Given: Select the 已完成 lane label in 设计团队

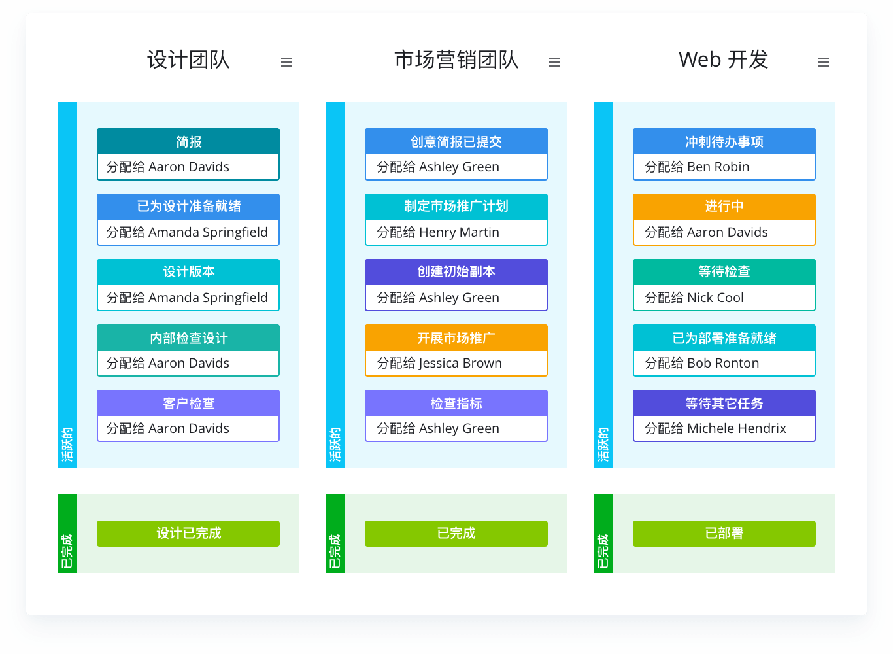Looking at the screenshot, I should point(67,551).
